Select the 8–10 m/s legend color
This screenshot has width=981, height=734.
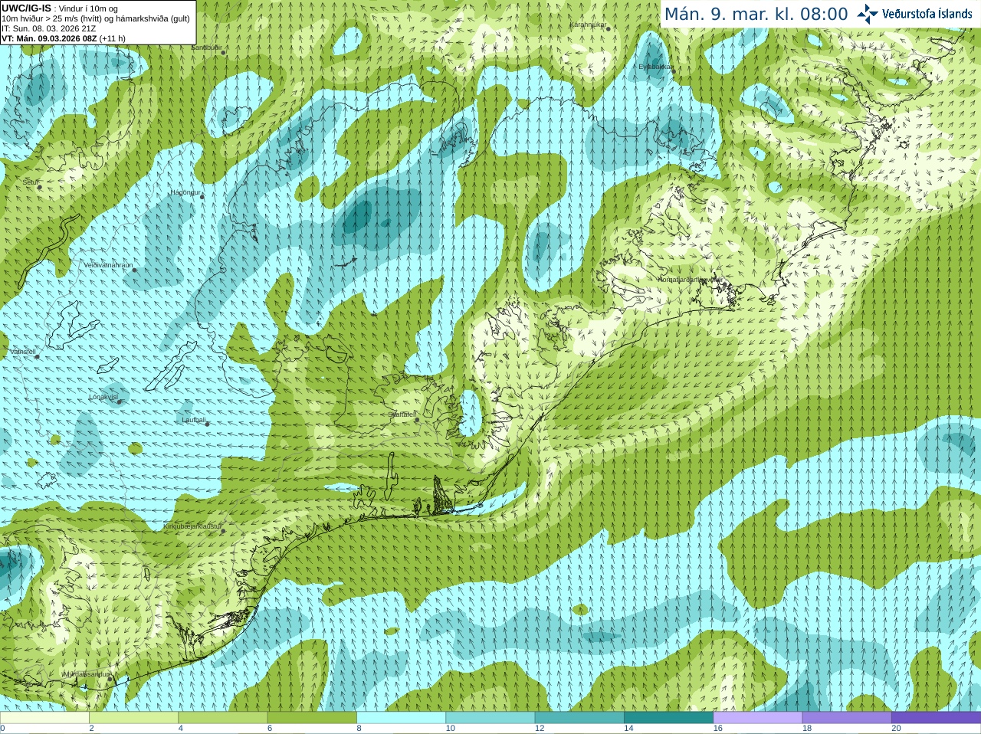pyautogui.click(x=401, y=718)
